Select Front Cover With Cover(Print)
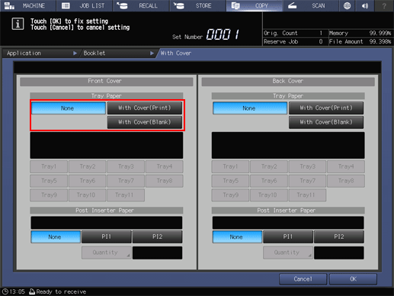Screen dimensions: 394x296 tap(145, 108)
